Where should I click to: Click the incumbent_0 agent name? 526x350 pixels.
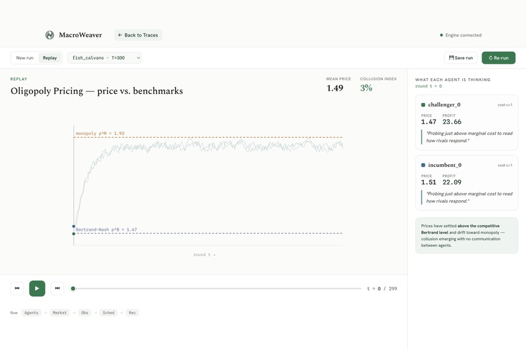(445, 165)
